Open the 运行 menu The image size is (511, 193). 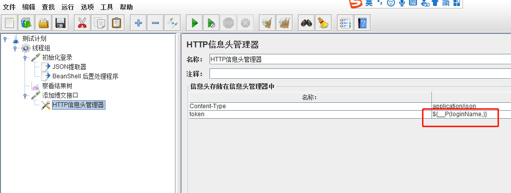67,7
